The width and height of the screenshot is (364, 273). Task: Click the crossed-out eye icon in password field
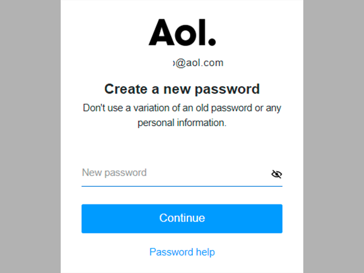(277, 174)
